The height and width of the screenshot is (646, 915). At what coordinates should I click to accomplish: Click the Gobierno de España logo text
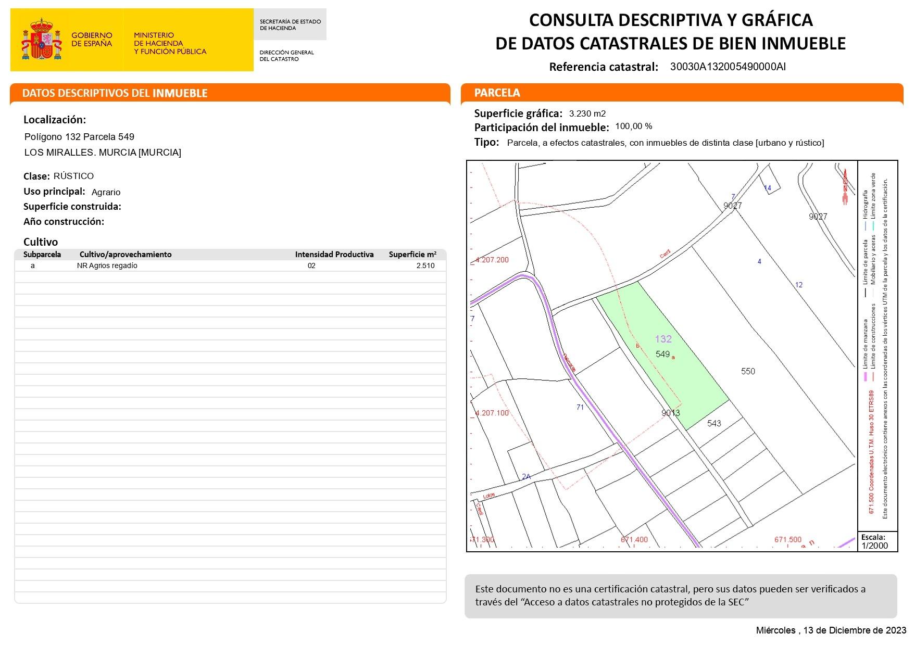tap(92, 40)
